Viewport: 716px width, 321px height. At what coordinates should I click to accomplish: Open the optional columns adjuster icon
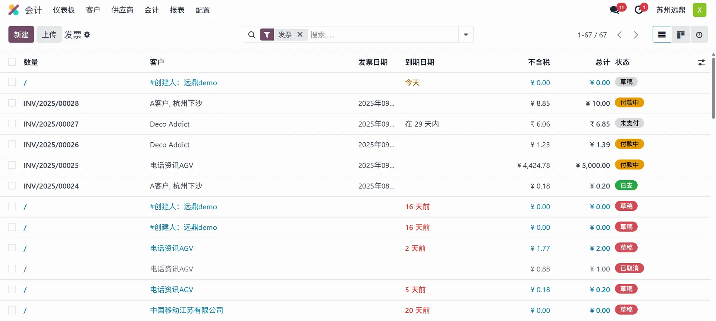pos(701,62)
